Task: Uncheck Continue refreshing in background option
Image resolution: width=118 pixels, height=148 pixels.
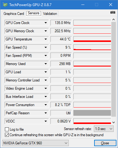Action: click(7, 135)
